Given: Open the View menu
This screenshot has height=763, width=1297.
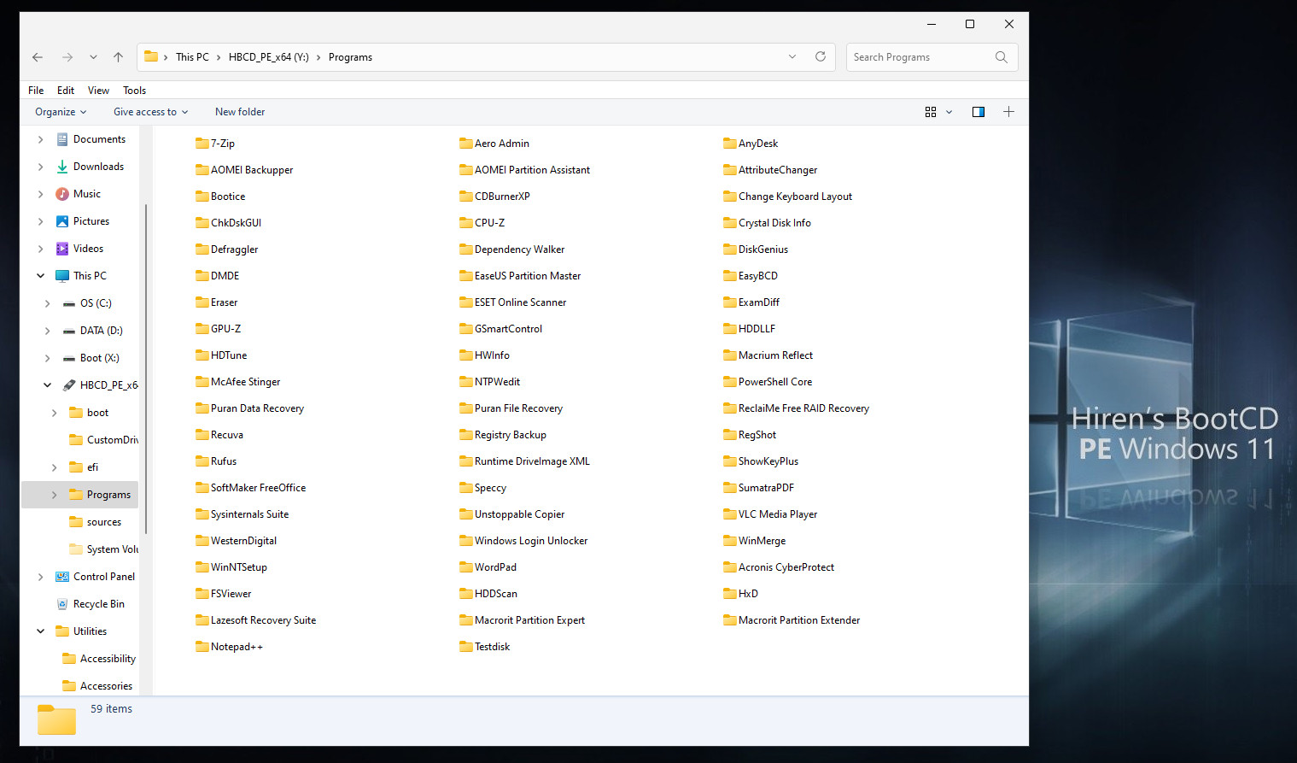Looking at the screenshot, I should coord(98,90).
